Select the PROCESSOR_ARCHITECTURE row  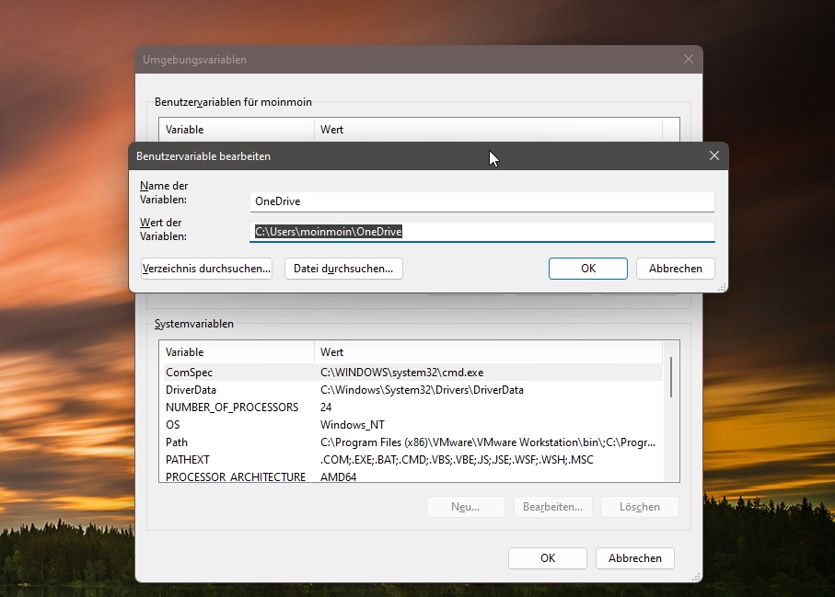pyautogui.click(x=235, y=476)
